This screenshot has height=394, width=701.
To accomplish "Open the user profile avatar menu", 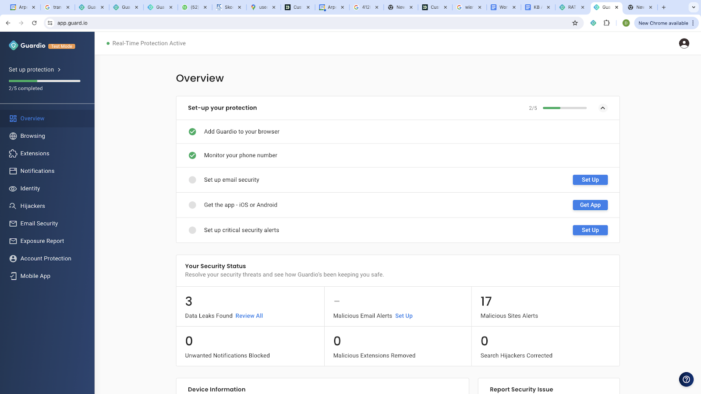I will [x=683, y=43].
